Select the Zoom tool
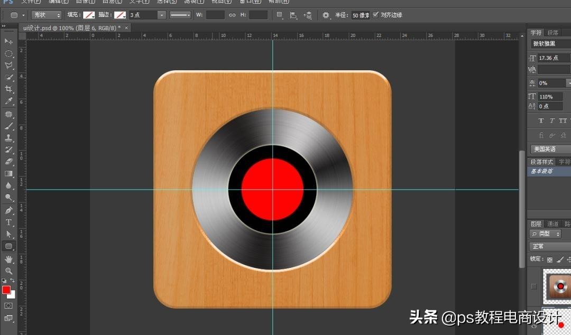This screenshot has width=571, height=335. click(x=8, y=271)
